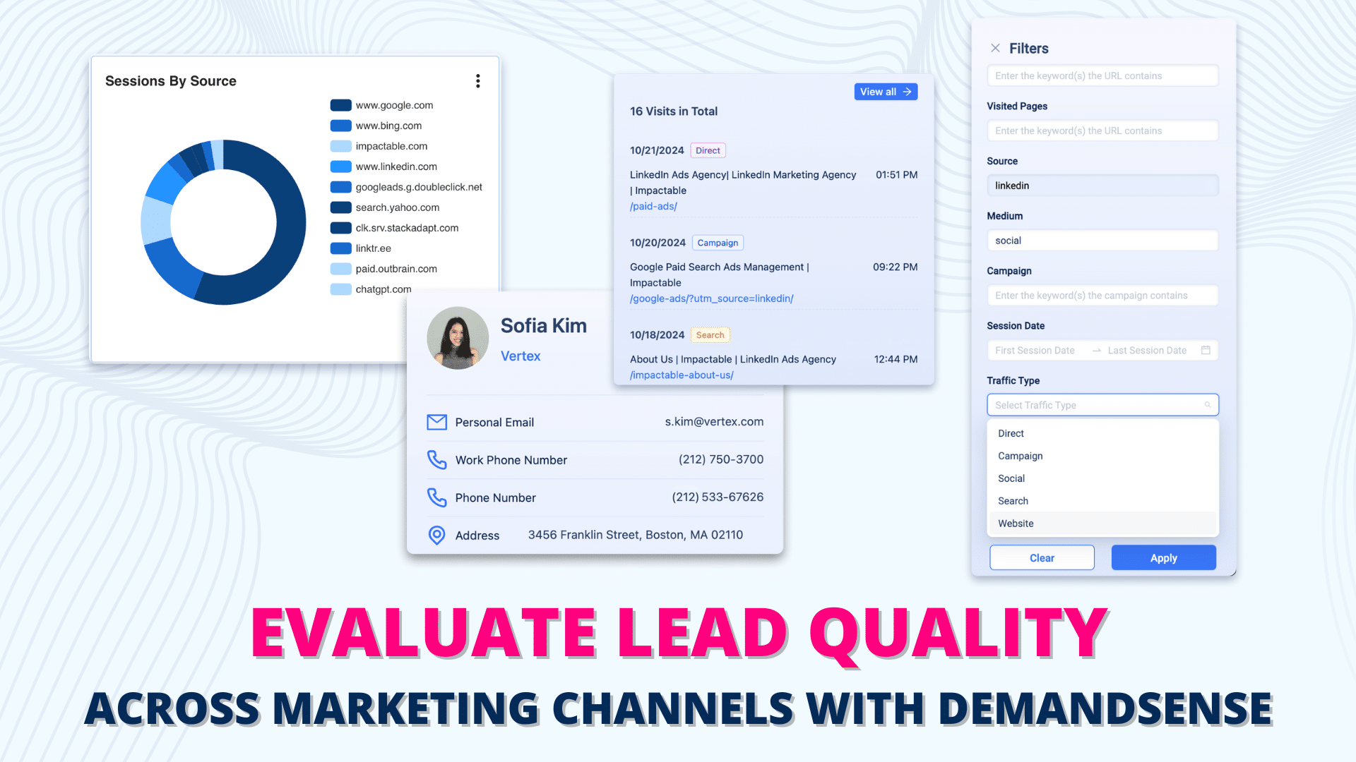The width and height of the screenshot is (1356, 762).
Task: Click the 16 Visits in Total heading
Action: click(674, 111)
